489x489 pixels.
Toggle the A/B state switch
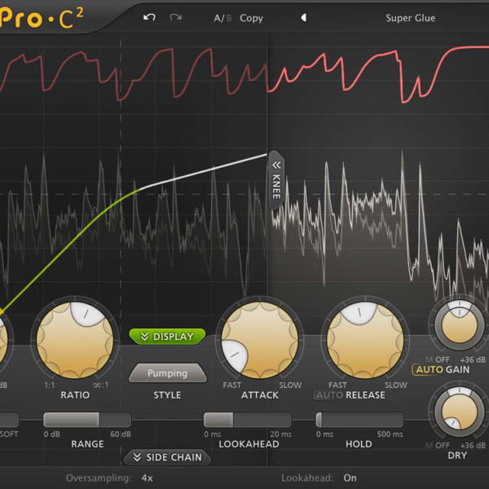point(222,18)
